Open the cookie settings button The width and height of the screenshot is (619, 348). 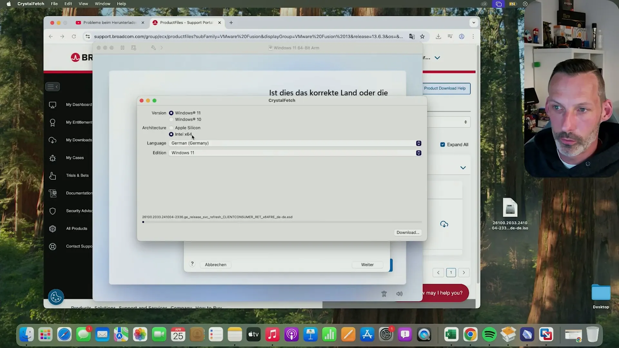coord(56,297)
